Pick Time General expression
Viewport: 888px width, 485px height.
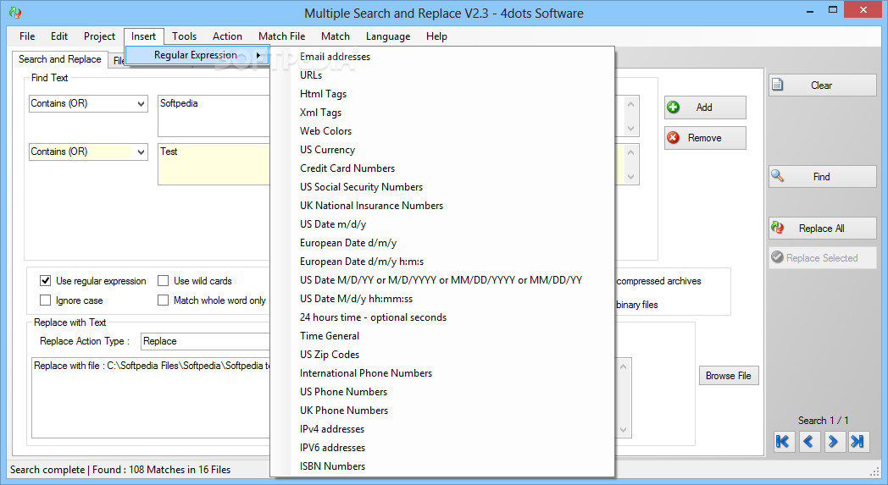(x=442, y=335)
